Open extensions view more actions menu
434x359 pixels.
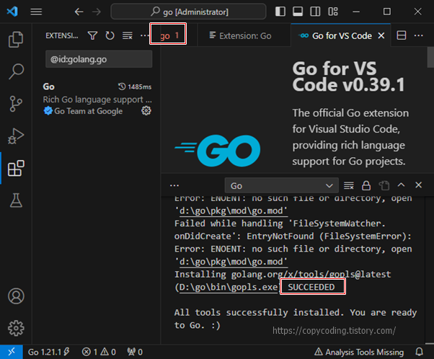[x=144, y=36]
